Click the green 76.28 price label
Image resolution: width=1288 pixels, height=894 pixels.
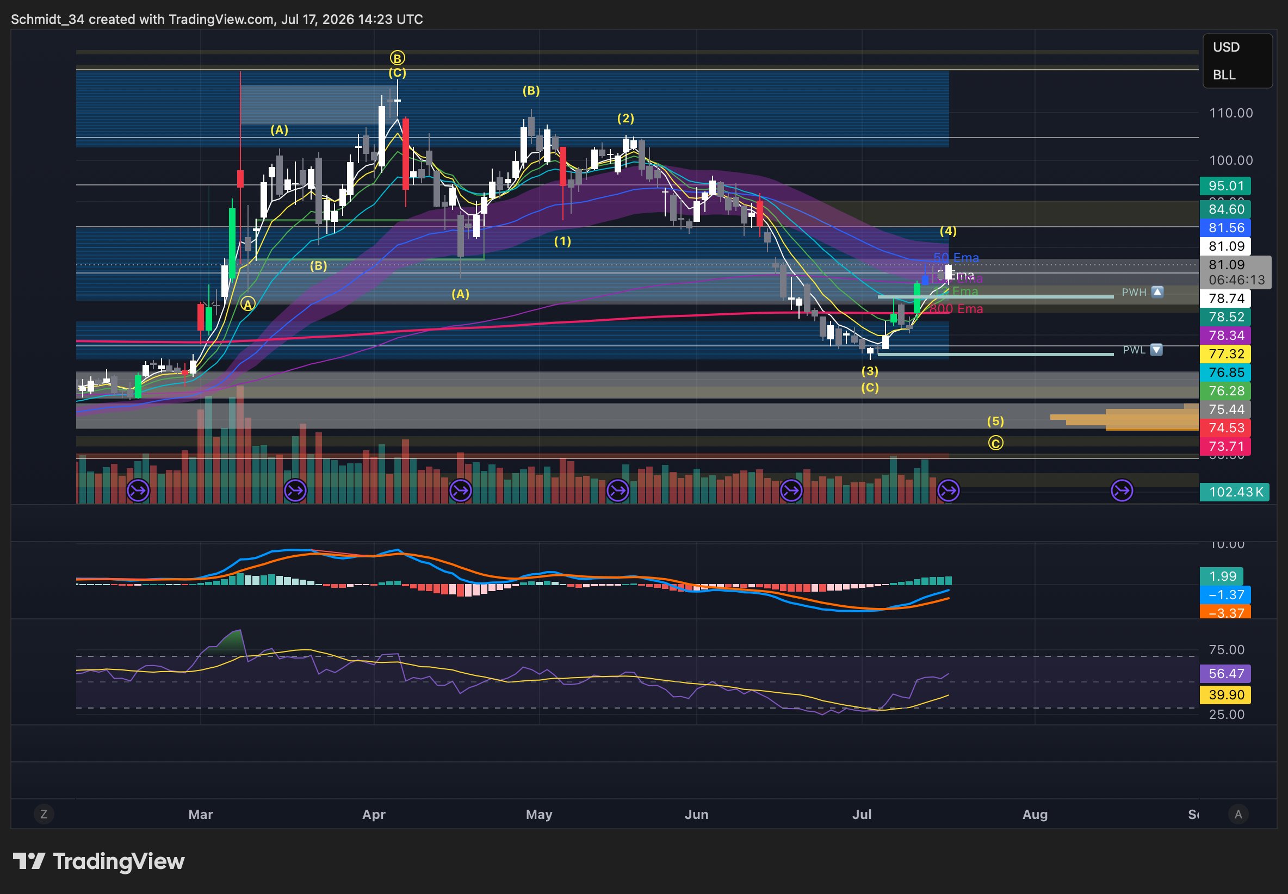tap(1225, 390)
